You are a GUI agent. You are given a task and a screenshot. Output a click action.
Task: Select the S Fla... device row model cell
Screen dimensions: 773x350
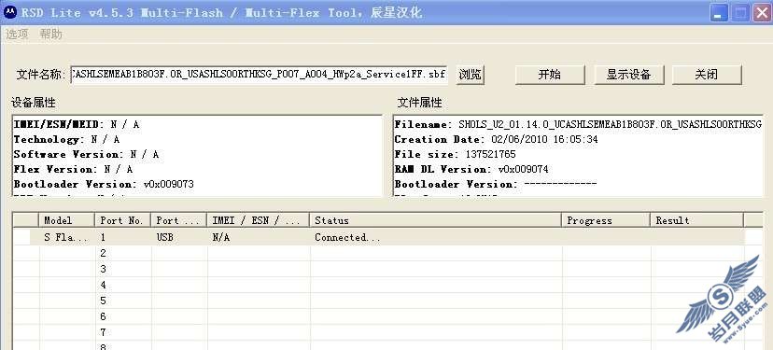tap(66, 237)
